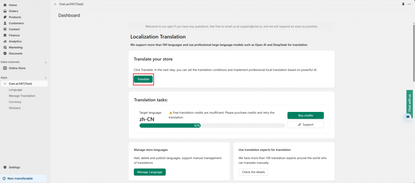Click the pin icon in top bar
The width and height of the screenshot is (415, 183).
coord(403,4)
